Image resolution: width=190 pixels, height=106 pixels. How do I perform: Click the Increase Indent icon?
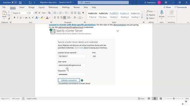click(x=75, y=13)
